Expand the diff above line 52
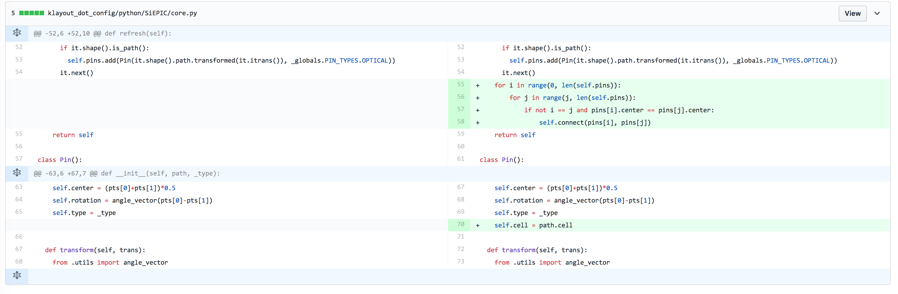Image resolution: width=898 pixels, height=294 pixels. pyautogui.click(x=17, y=33)
